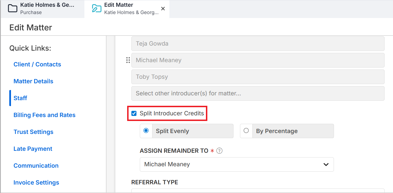Click the drag handle beside Michael Meaney

click(128, 60)
